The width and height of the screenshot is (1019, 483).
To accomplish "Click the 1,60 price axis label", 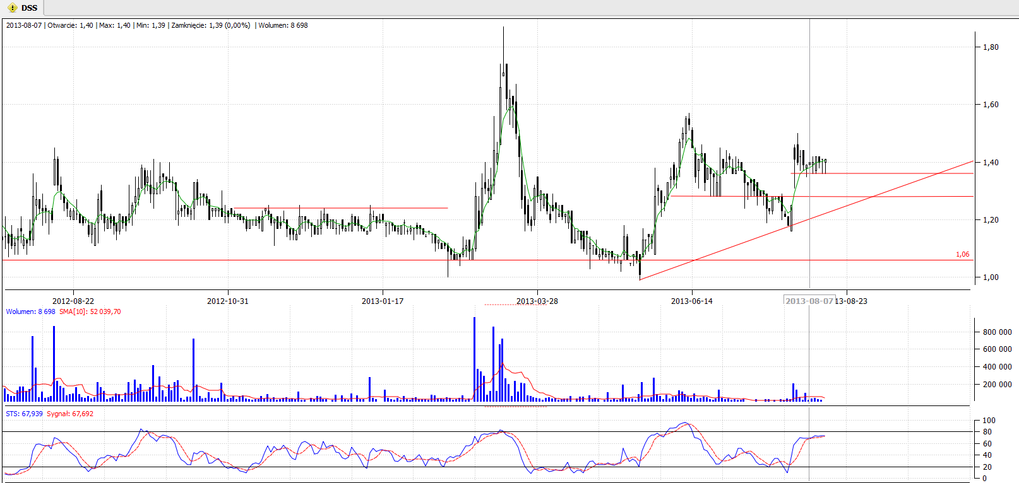I will tap(991, 105).
